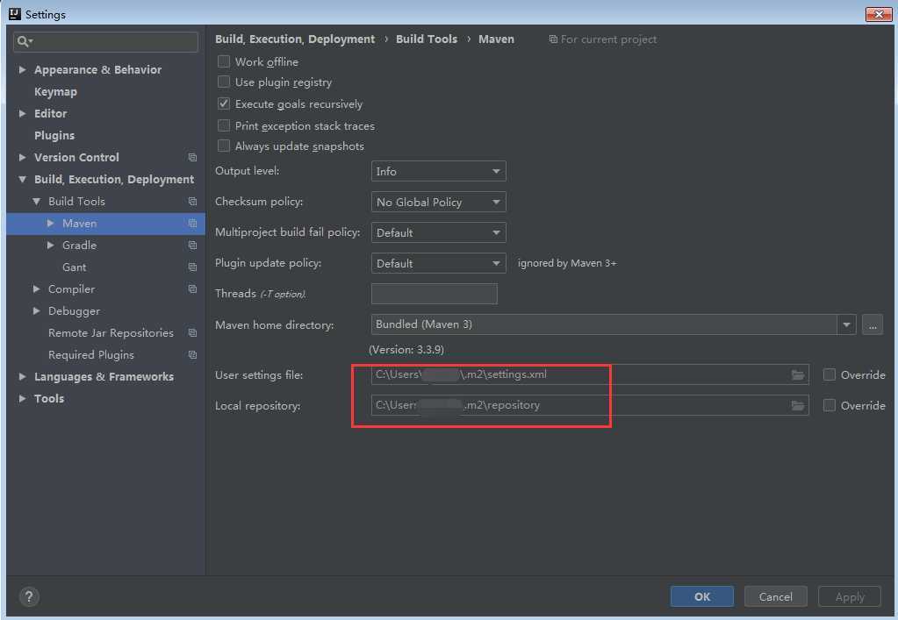Select Remote Jar Repositories item
Screen dimensions: 898x620
click(x=111, y=333)
